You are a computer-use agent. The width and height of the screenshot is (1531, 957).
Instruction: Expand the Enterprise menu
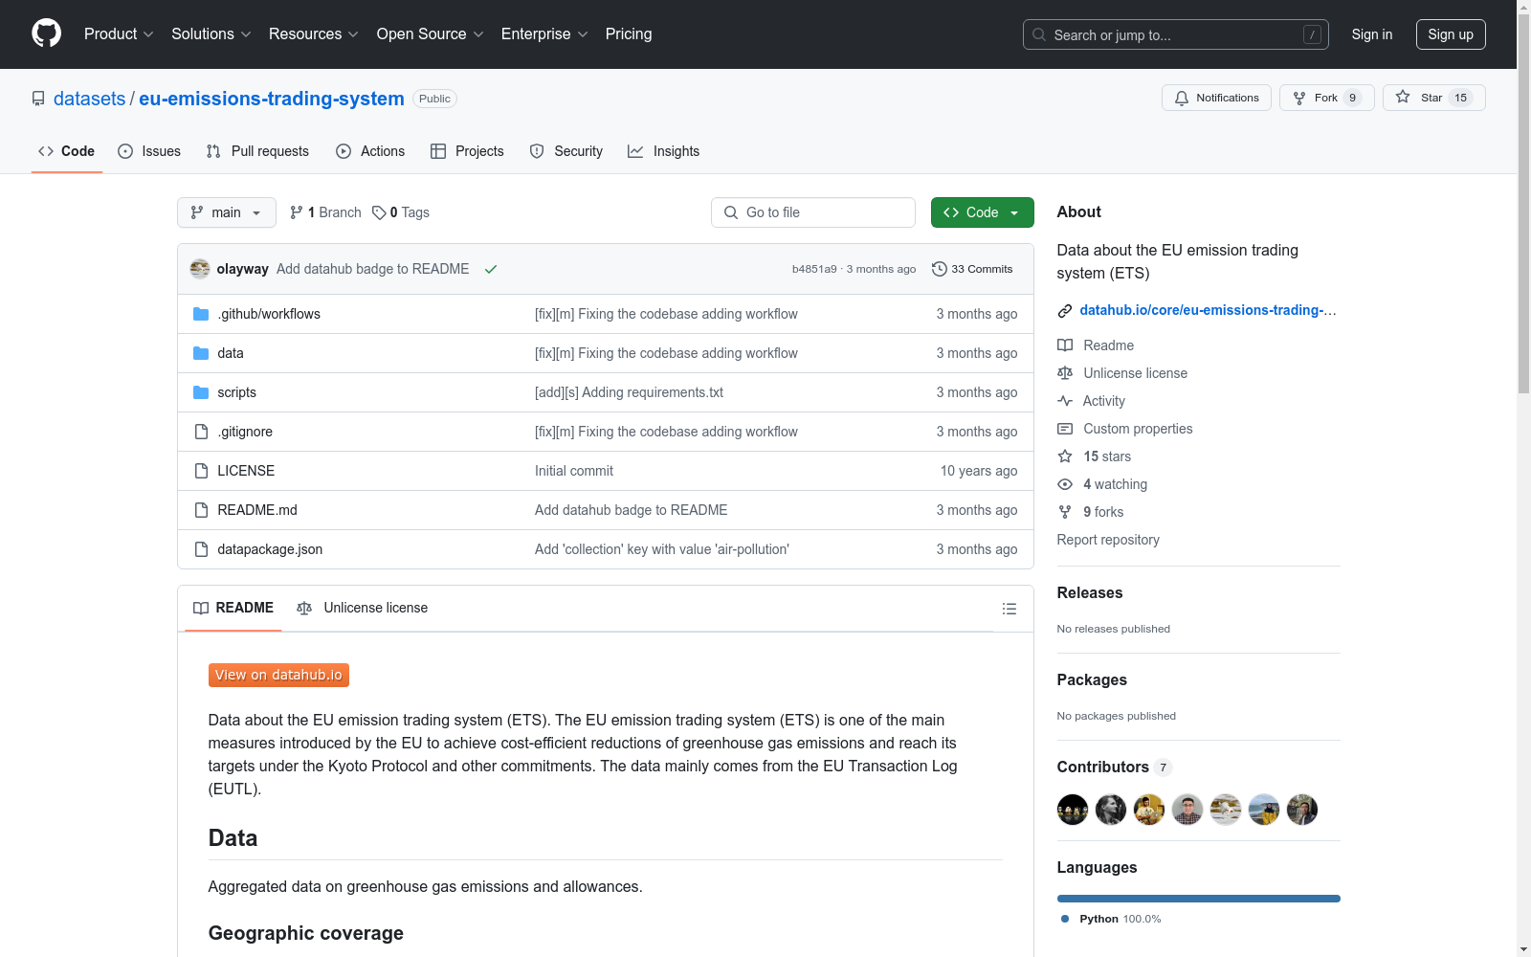pyautogui.click(x=544, y=34)
